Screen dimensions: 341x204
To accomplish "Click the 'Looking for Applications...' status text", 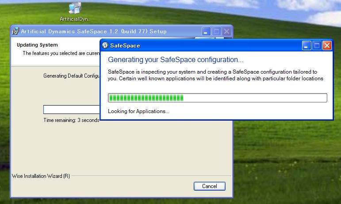I will point(138,111).
